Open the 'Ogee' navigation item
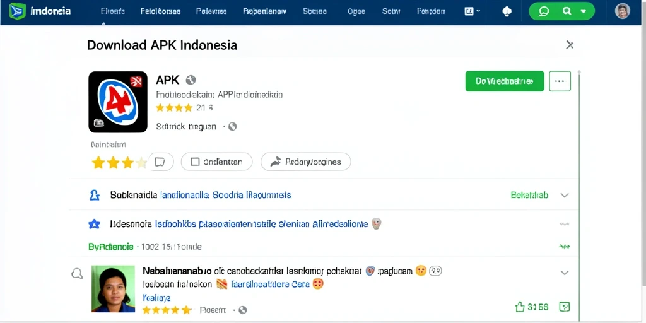 coord(356,11)
